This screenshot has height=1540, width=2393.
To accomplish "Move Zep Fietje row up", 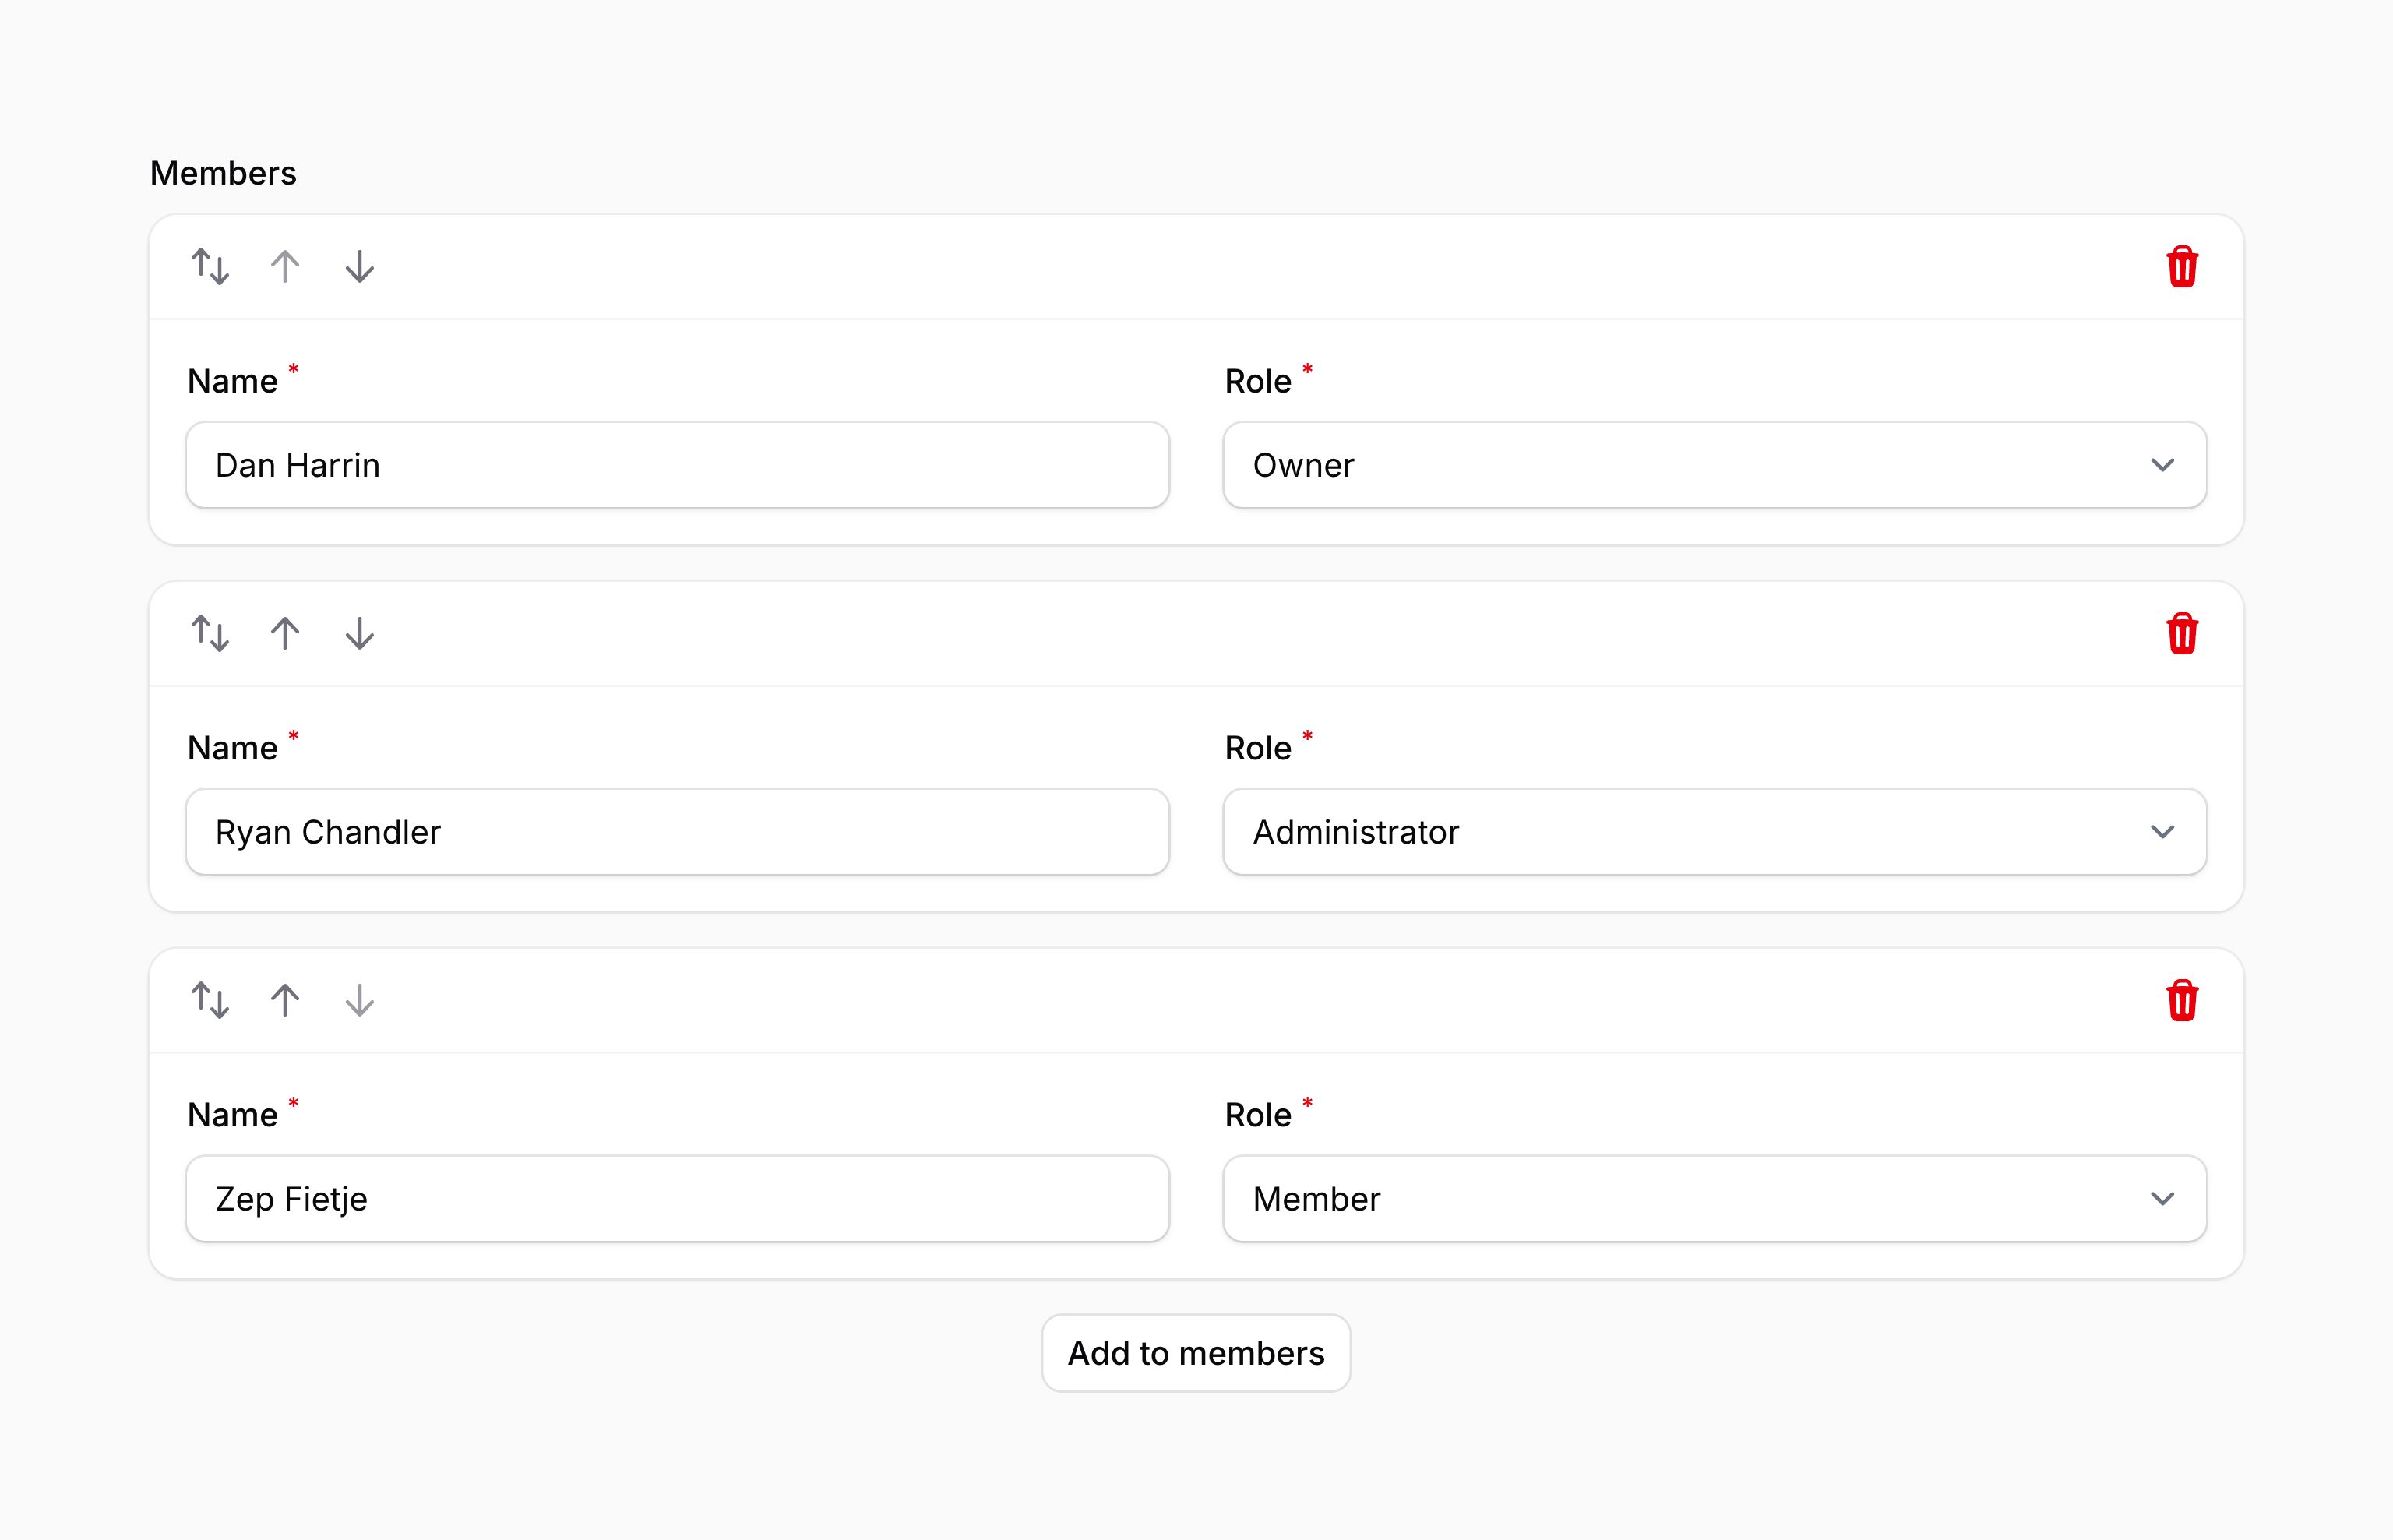I will (x=285, y=1001).
